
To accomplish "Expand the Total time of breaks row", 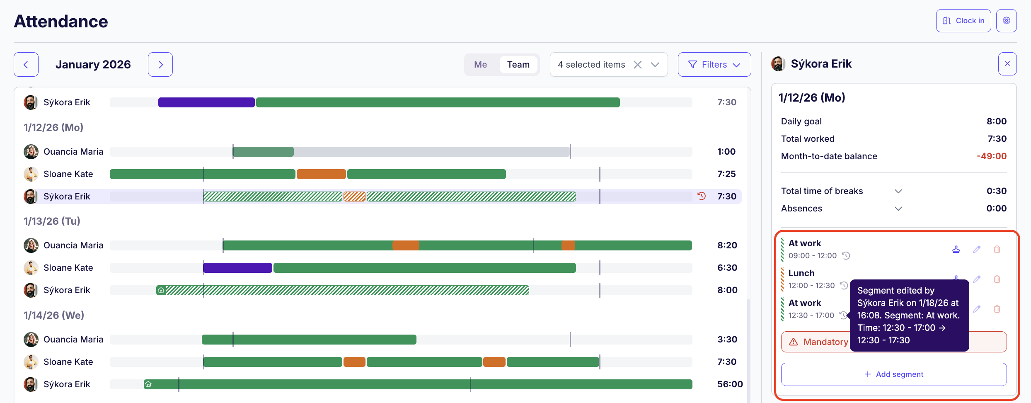I will click(x=898, y=191).
